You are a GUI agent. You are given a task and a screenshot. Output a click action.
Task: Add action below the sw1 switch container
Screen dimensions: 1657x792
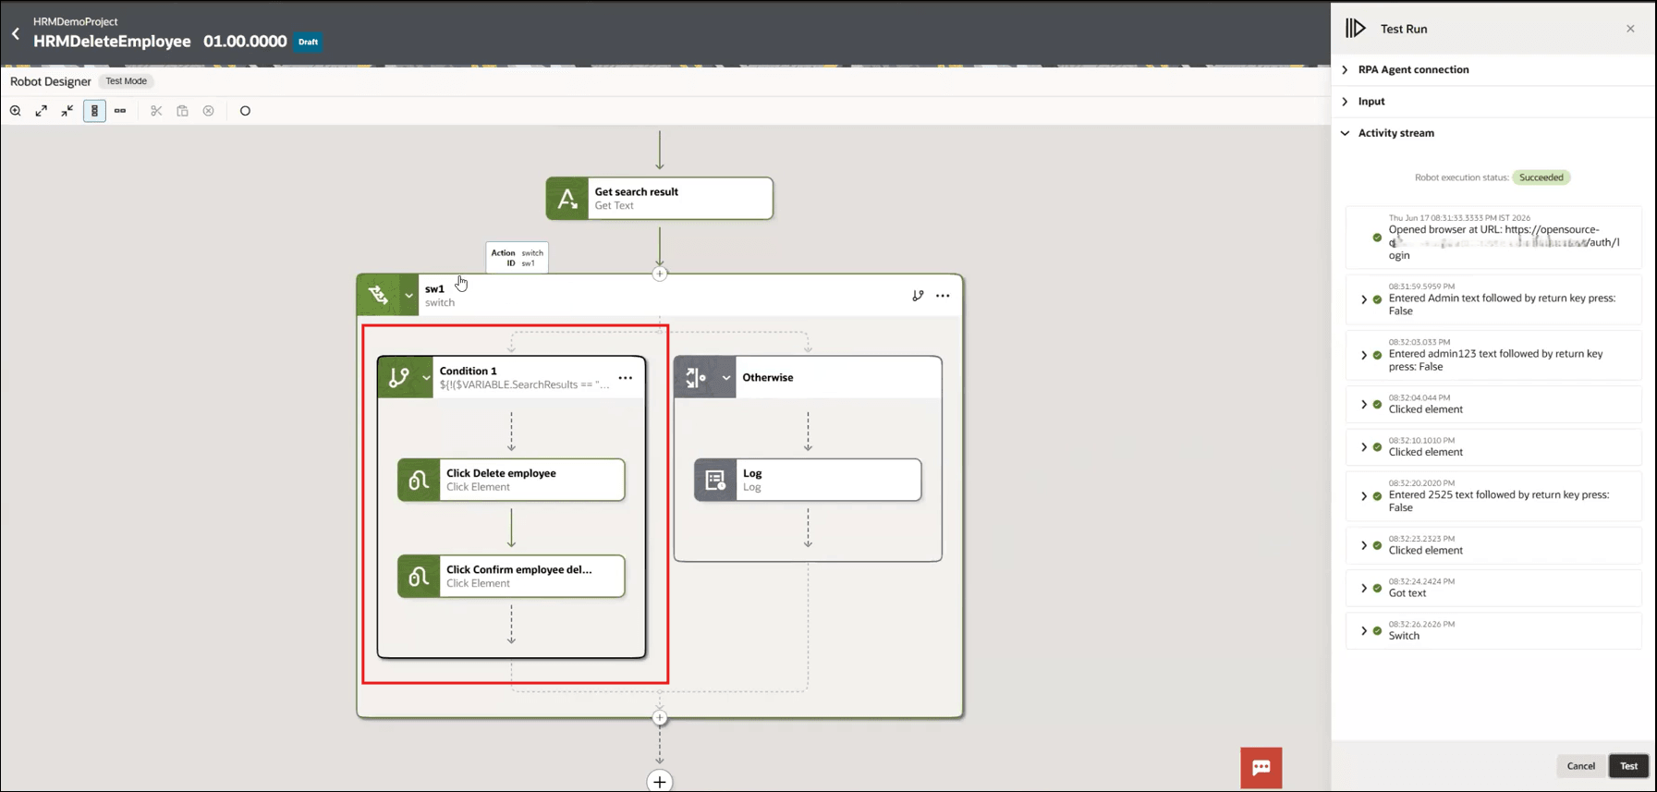(660, 718)
